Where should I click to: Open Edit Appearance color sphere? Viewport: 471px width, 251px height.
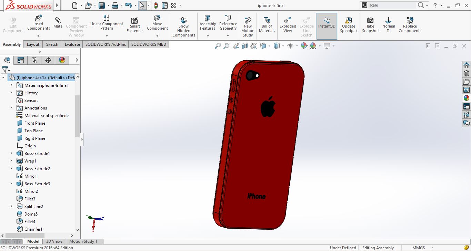click(304, 46)
